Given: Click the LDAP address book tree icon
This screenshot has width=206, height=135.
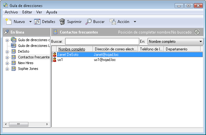Looking at the screenshot, I should [x=13, y=45].
